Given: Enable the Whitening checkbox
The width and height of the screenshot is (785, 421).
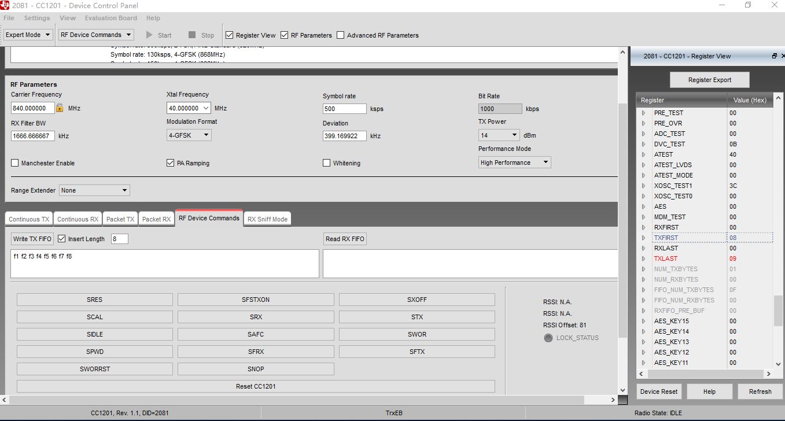Looking at the screenshot, I should pyautogui.click(x=327, y=163).
